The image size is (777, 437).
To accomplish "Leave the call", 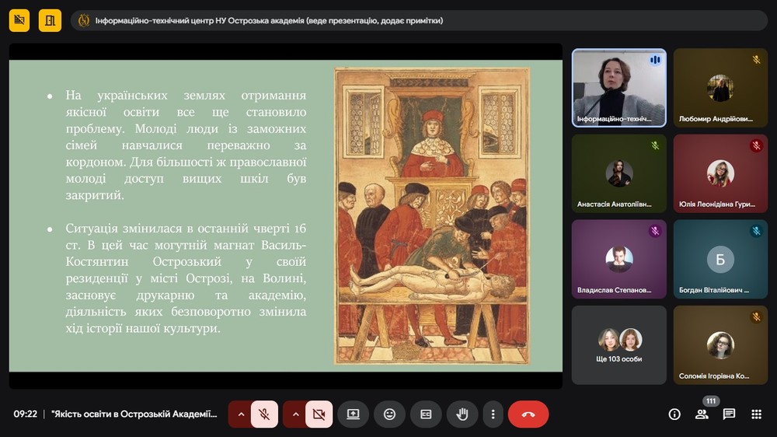I will [528, 414].
